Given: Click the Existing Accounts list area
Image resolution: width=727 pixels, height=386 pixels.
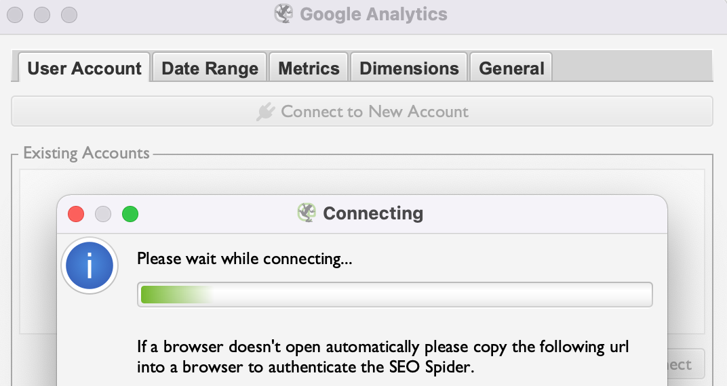Looking at the screenshot, I should click(361, 181).
